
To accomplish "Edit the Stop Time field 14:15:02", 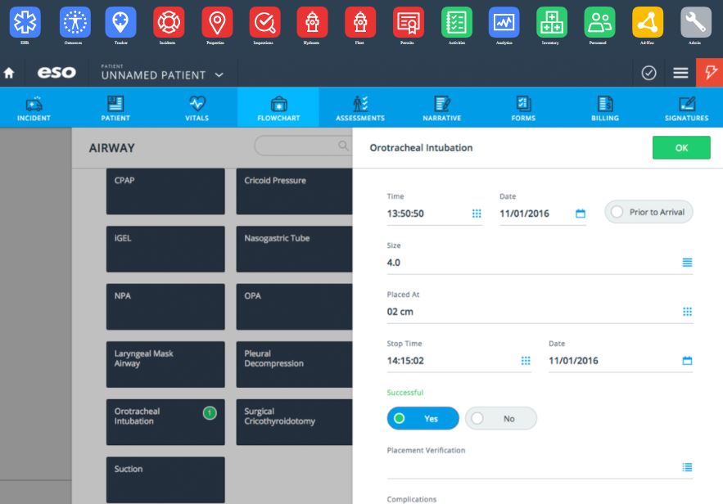I will point(459,361).
